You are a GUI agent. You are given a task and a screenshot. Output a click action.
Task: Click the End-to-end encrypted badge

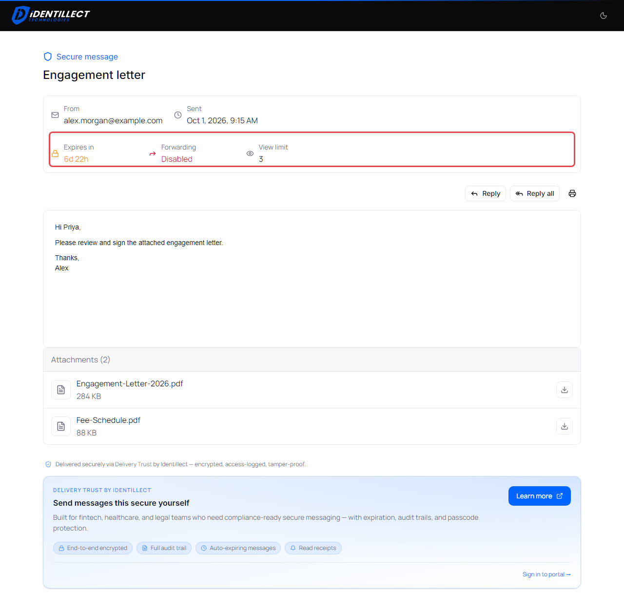pos(93,548)
